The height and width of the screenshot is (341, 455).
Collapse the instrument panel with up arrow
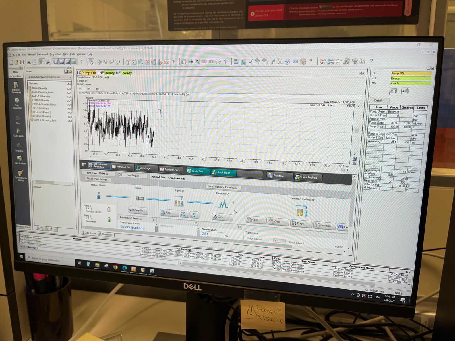tap(354, 177)
